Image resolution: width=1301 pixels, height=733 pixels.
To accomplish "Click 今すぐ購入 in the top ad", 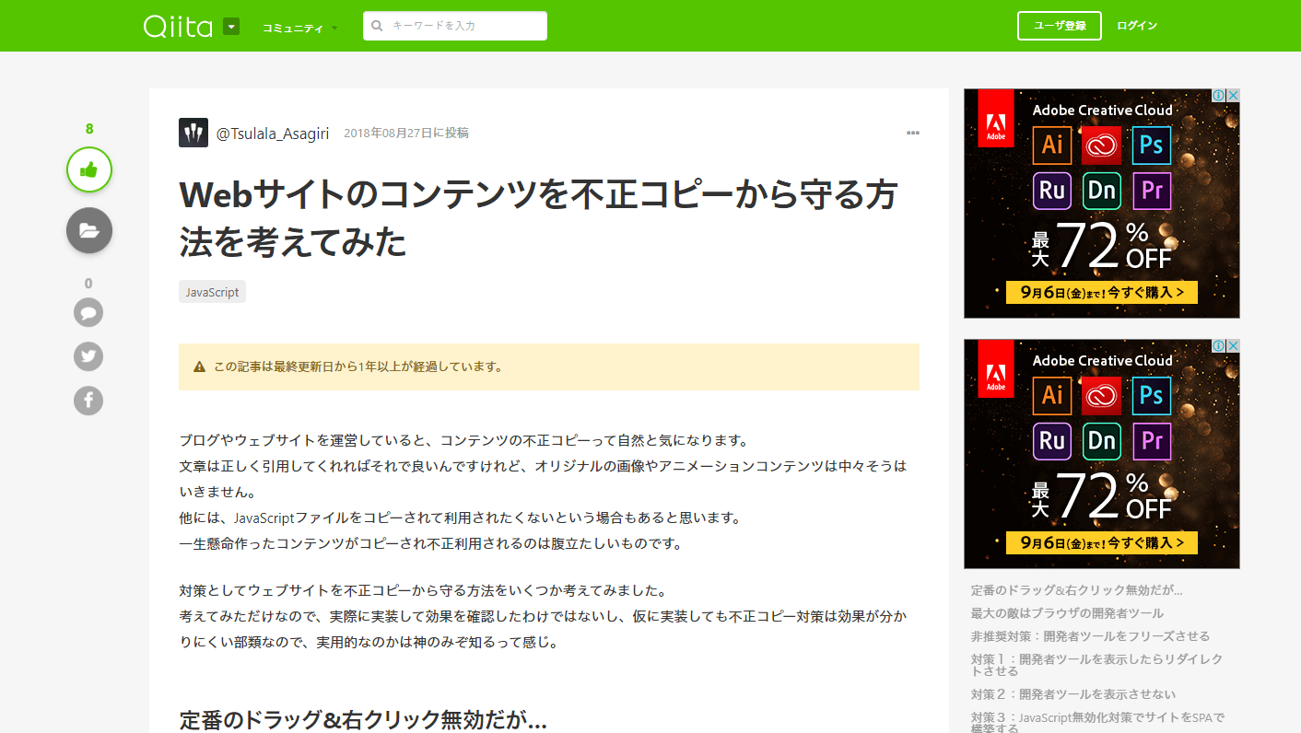I will pos(1102,293).
